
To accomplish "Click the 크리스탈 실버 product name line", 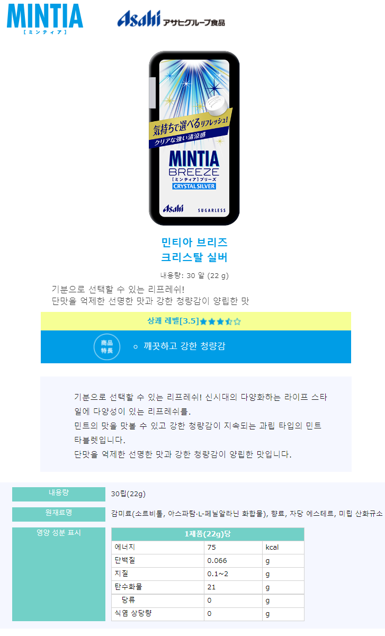I will pyautogui.click(x=194, y=258).
